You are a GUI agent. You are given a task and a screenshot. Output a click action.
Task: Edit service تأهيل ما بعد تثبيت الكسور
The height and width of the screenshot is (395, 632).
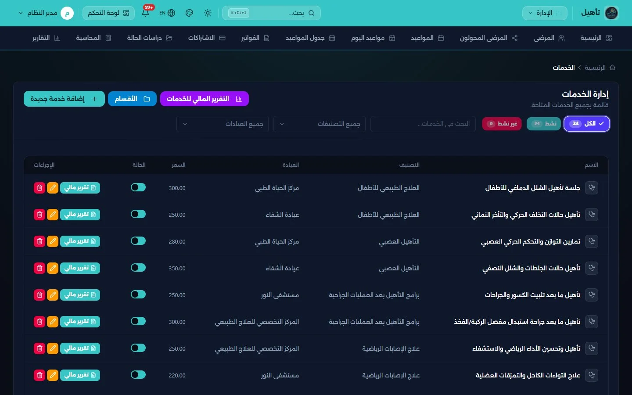pos(53,295)
